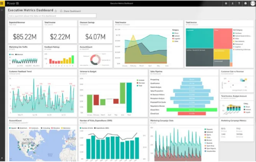Select Education in AccountCount map legend
This screenshot has width=256, height=162.
[56, 128]
